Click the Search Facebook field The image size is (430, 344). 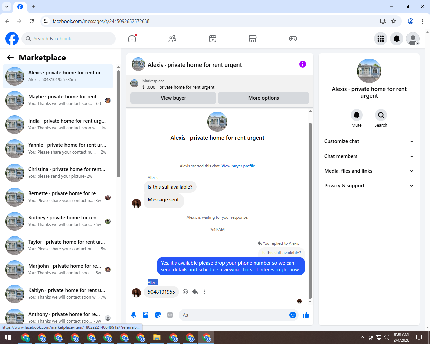coord(69,39)
